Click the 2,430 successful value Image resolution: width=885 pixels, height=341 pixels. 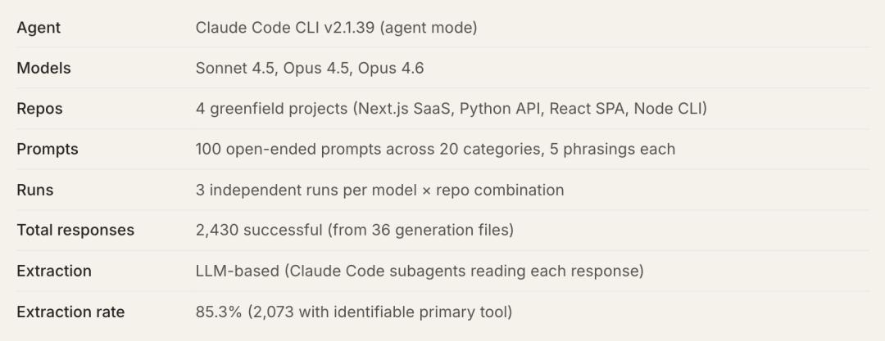click(258, 231)
